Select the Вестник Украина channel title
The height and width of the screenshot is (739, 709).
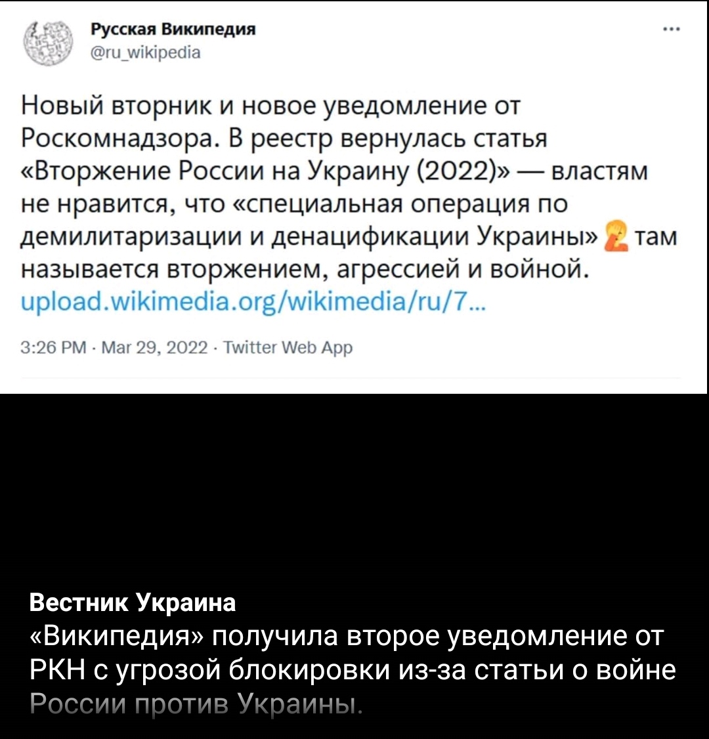coord(133,602)
